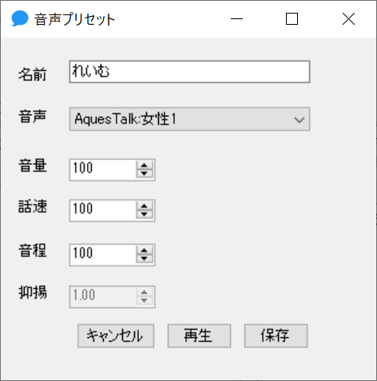Click the キャンセル button
Screen dimensions: 377x381
point(116,335)
